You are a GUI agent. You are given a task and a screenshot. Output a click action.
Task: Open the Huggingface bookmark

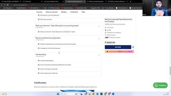pos(95,8)
